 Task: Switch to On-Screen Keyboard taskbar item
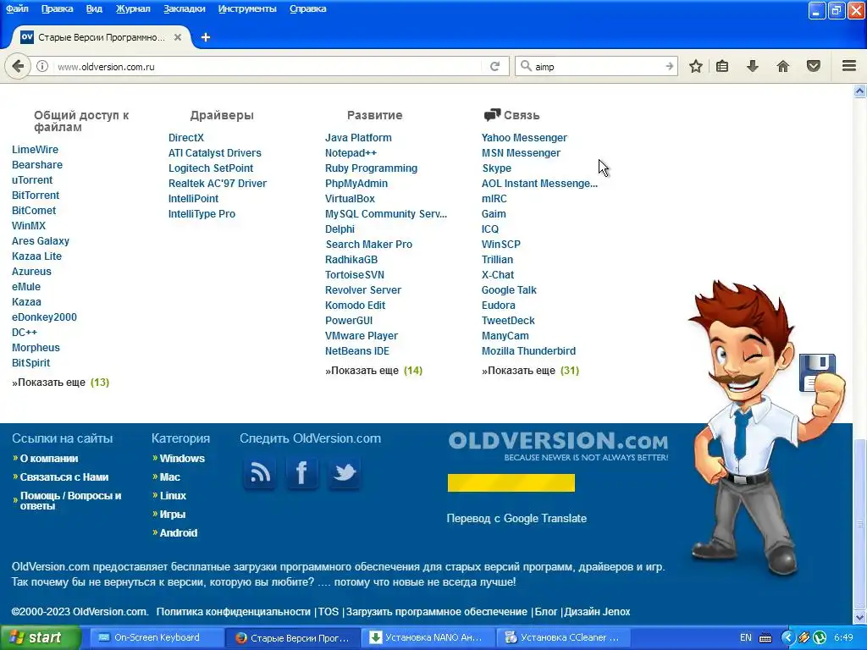pyautogui.click(x=156, y=637)
